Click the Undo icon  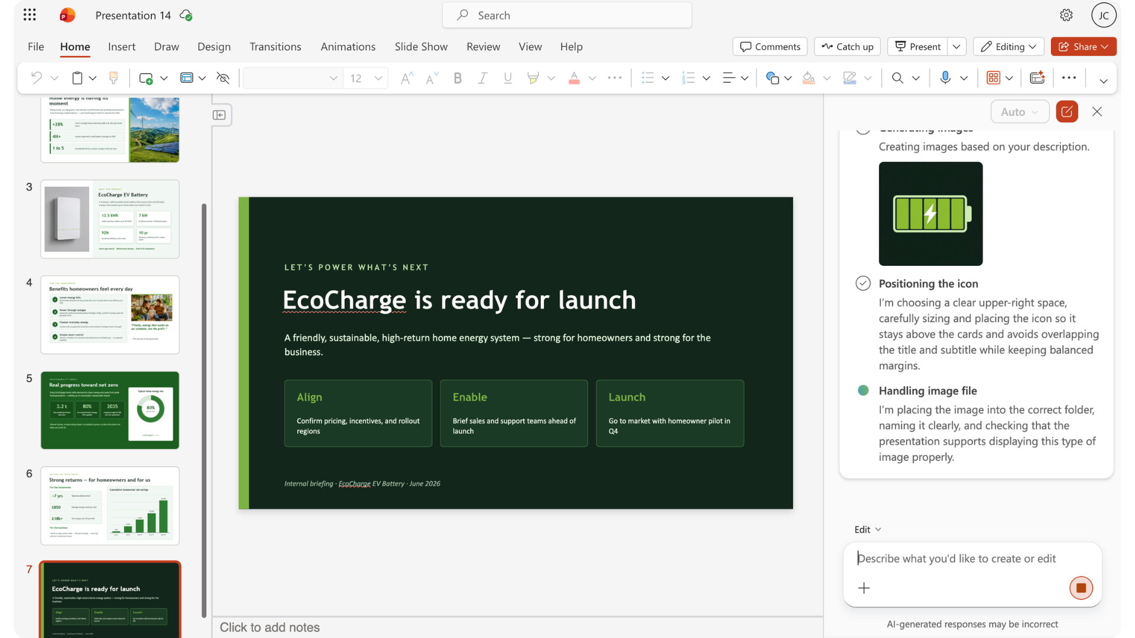[x=37, y=78]
